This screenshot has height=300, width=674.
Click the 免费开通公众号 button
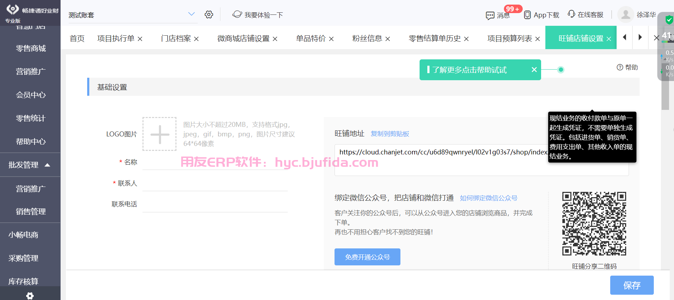367,257
